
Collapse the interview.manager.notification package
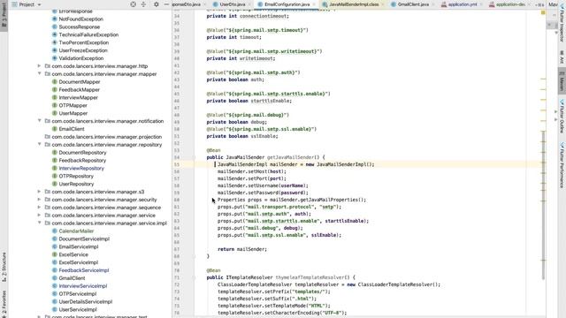(x=39, y=121)
